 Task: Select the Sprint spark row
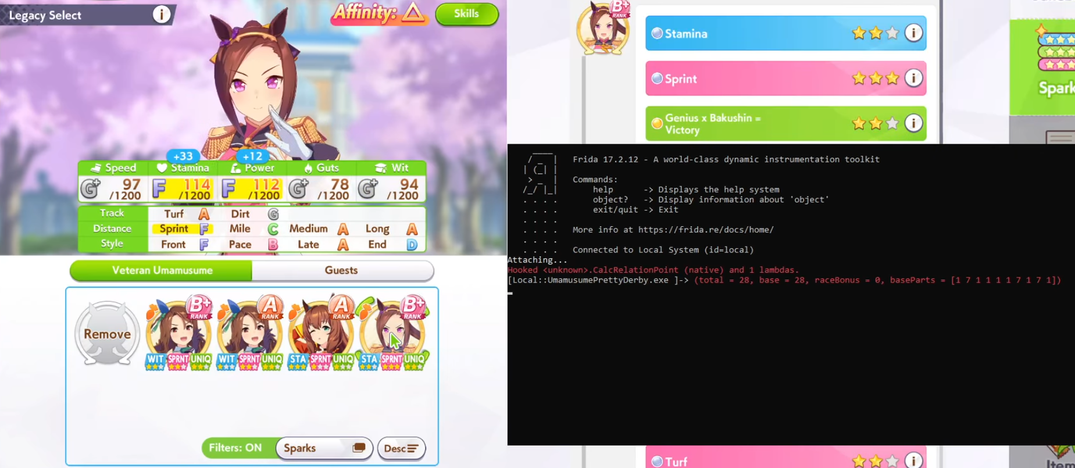point(785,78)
